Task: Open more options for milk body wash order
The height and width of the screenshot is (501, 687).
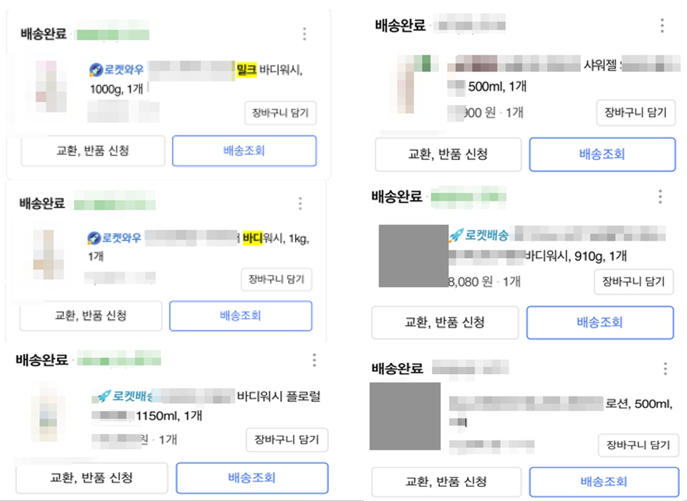Action: coord(304,34)
